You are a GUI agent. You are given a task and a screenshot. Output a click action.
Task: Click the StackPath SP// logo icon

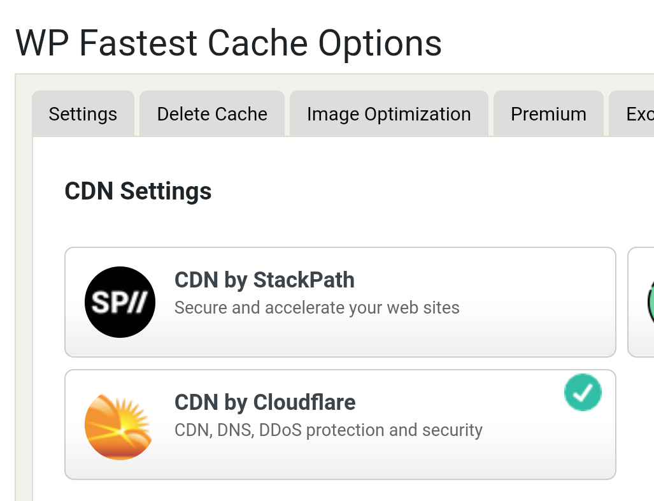point(120,301)
